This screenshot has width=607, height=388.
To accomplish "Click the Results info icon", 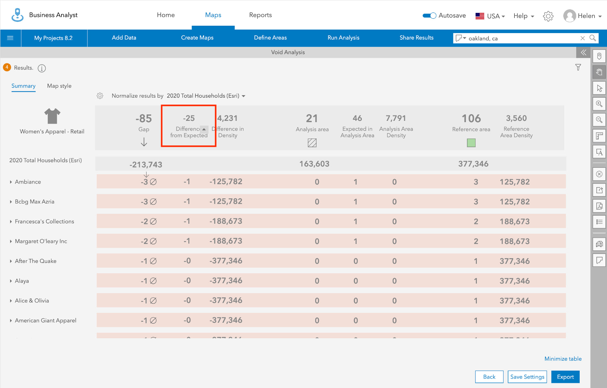I will 42,68.
